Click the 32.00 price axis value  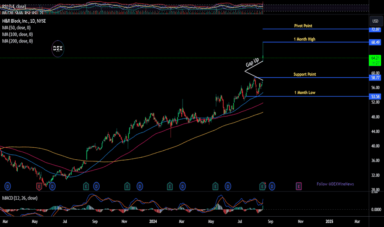pos(375,175)
